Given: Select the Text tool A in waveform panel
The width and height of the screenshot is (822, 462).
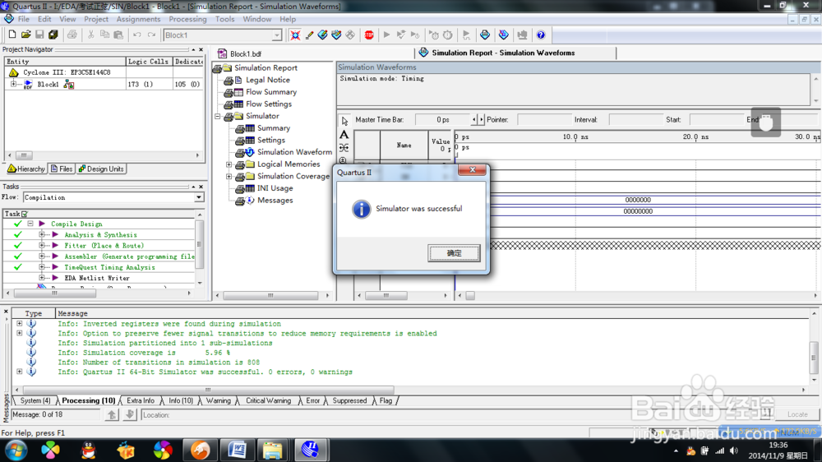Looking at the screenshot, I should 344,135.
